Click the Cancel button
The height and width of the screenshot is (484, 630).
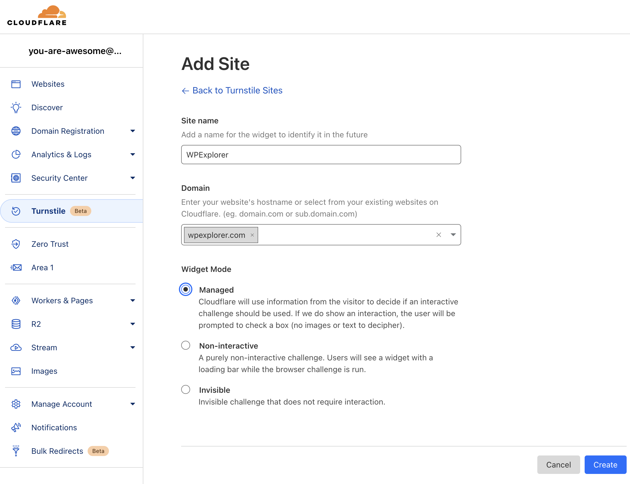tap(558, 465)
